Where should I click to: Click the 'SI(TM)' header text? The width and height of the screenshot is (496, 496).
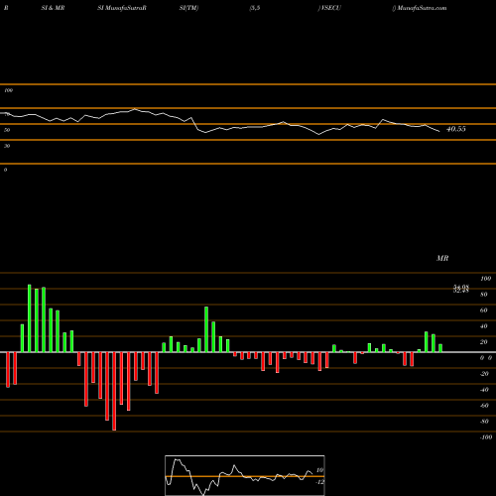[188, 8]
